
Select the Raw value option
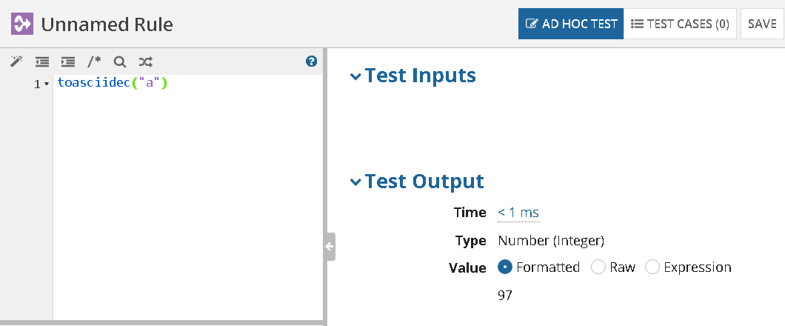(598, 267)
